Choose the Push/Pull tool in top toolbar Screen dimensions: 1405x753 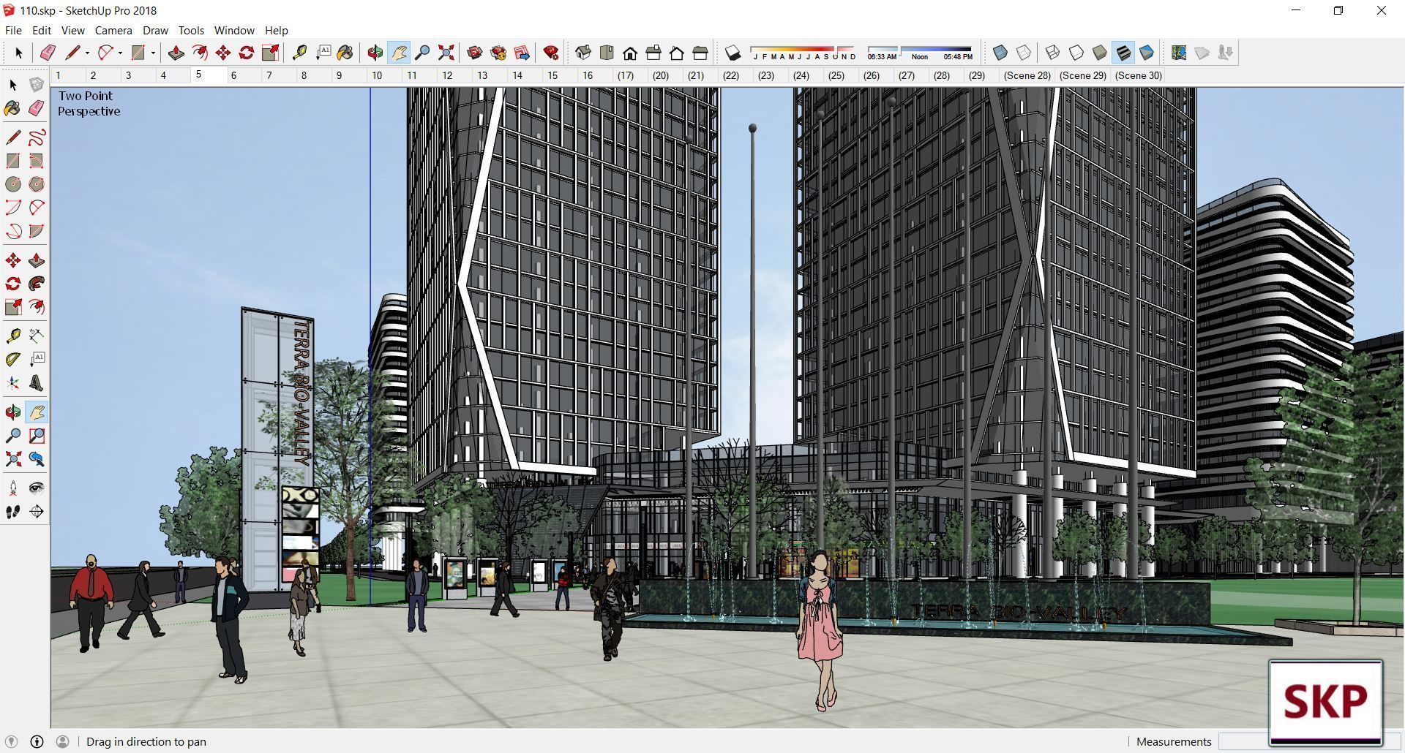click(x=176, y=53)
